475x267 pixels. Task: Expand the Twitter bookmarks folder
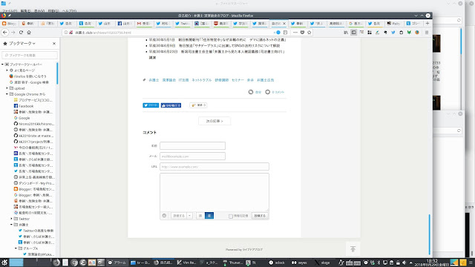[x=12, y=219]
